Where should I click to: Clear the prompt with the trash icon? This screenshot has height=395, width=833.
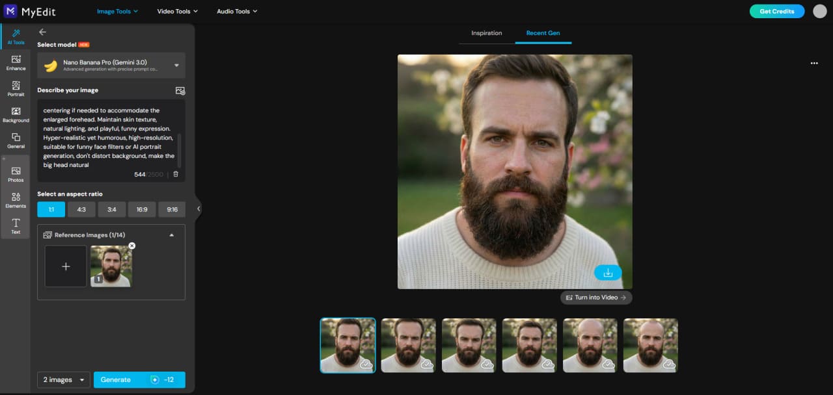(x=175, y=174)
